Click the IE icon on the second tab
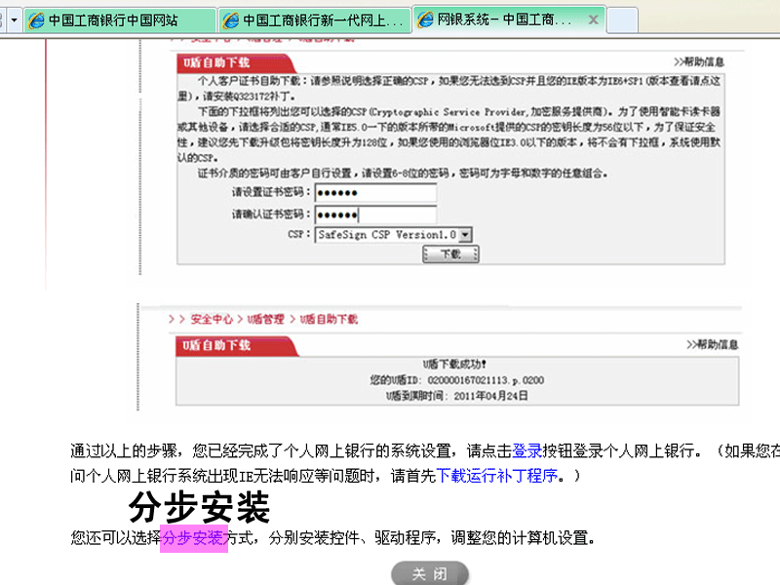This screenshot has height=585, width=780. (x=231, y=18)
